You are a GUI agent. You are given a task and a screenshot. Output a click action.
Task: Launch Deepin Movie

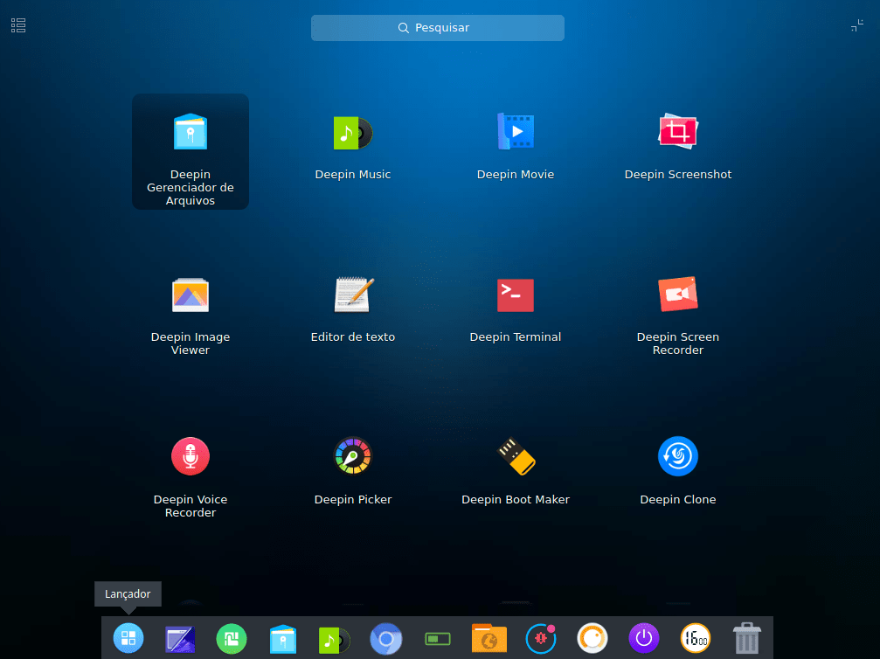click(516, 133)
